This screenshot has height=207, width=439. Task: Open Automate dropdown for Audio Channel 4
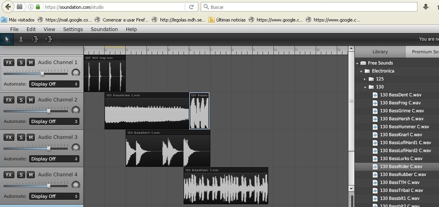click(x=54, y=196)
